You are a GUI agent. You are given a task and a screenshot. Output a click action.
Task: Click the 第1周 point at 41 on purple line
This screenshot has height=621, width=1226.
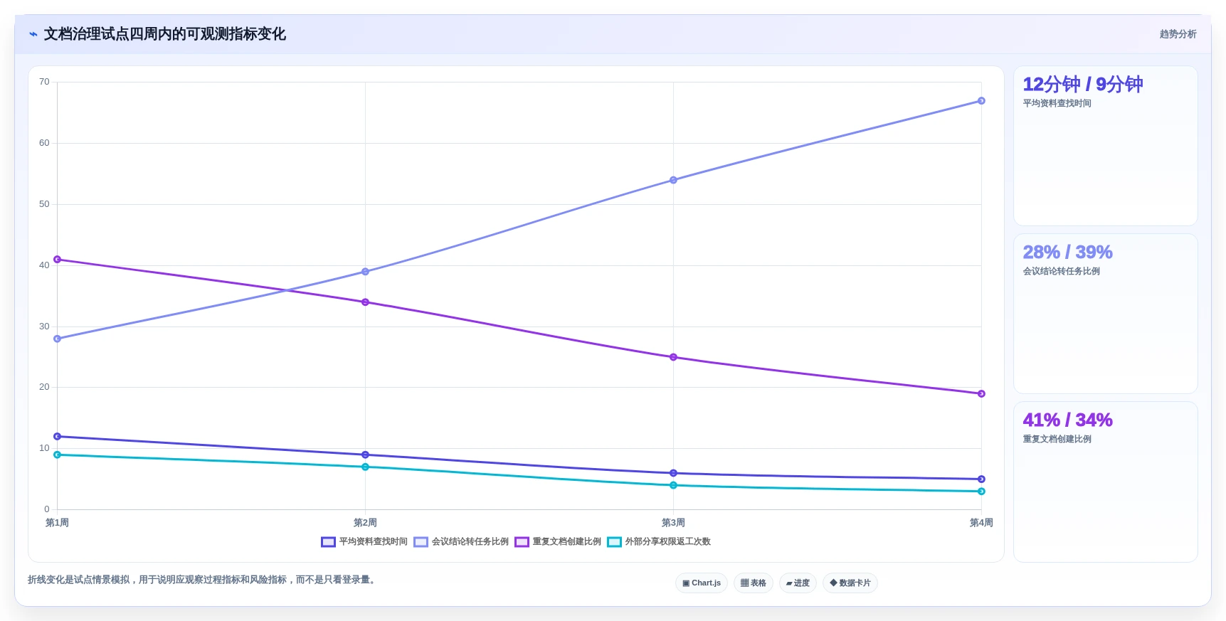(57, 260)
